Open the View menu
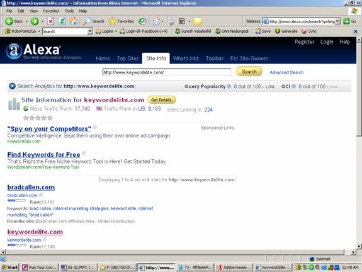 pyautogui.click(x=33, y=11)
